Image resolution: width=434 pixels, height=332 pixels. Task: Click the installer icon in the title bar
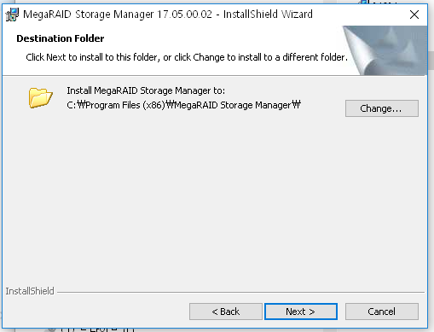pyautogui.click(x=12, y=15)
